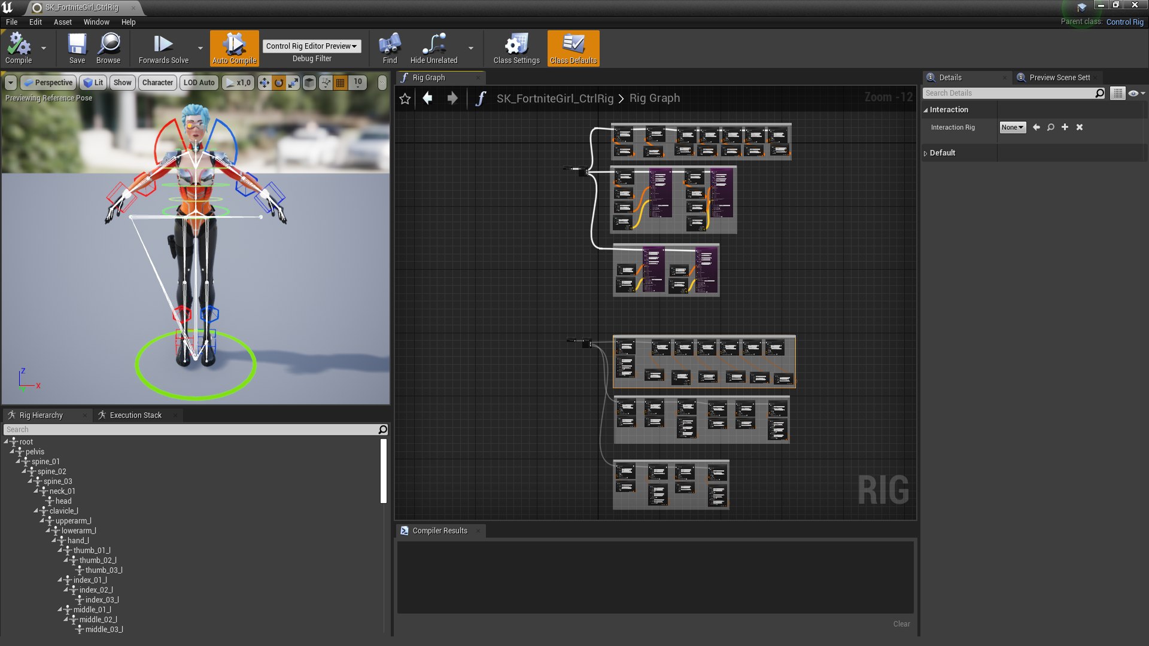1149x646 pixels.
Task: Open the Forwards Solve mode dropdown arrow
Action: pyautogui.click(x=200, y=48)
